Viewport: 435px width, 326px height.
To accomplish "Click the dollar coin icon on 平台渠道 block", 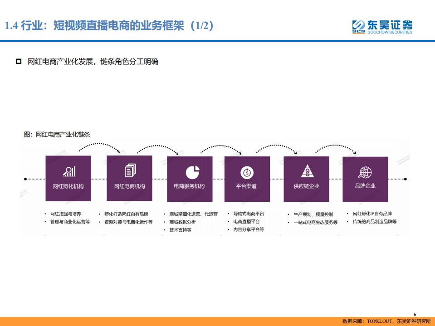I will (247, 172).
